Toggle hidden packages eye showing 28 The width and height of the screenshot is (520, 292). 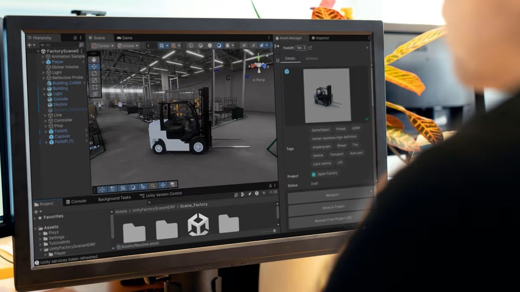(273, 192)
